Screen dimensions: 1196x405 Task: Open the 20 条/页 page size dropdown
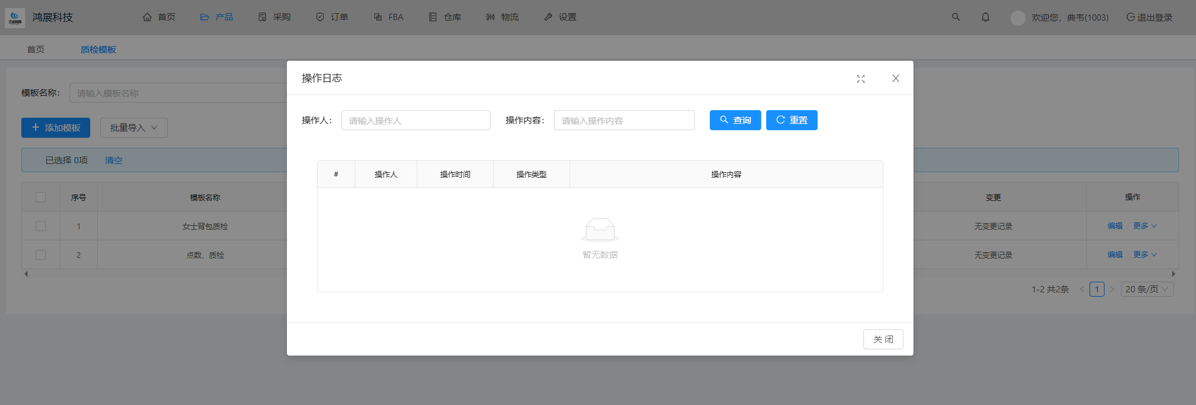1147,289
